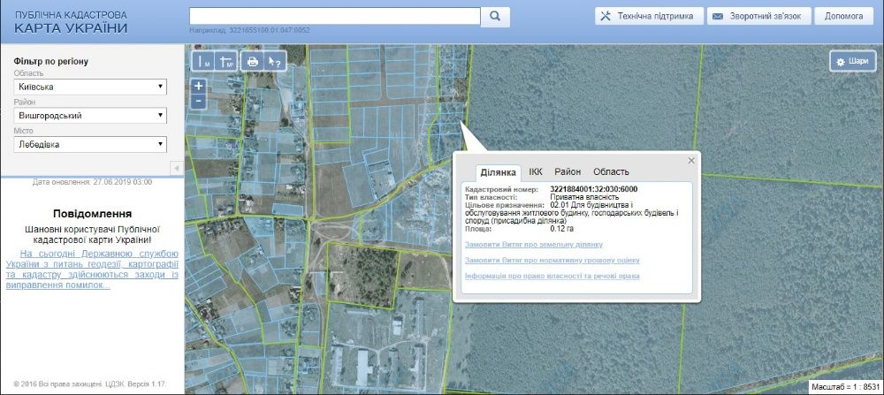Click the Приватна власність value
This screenshot has width=884, height=395.
tap(584, 198)
